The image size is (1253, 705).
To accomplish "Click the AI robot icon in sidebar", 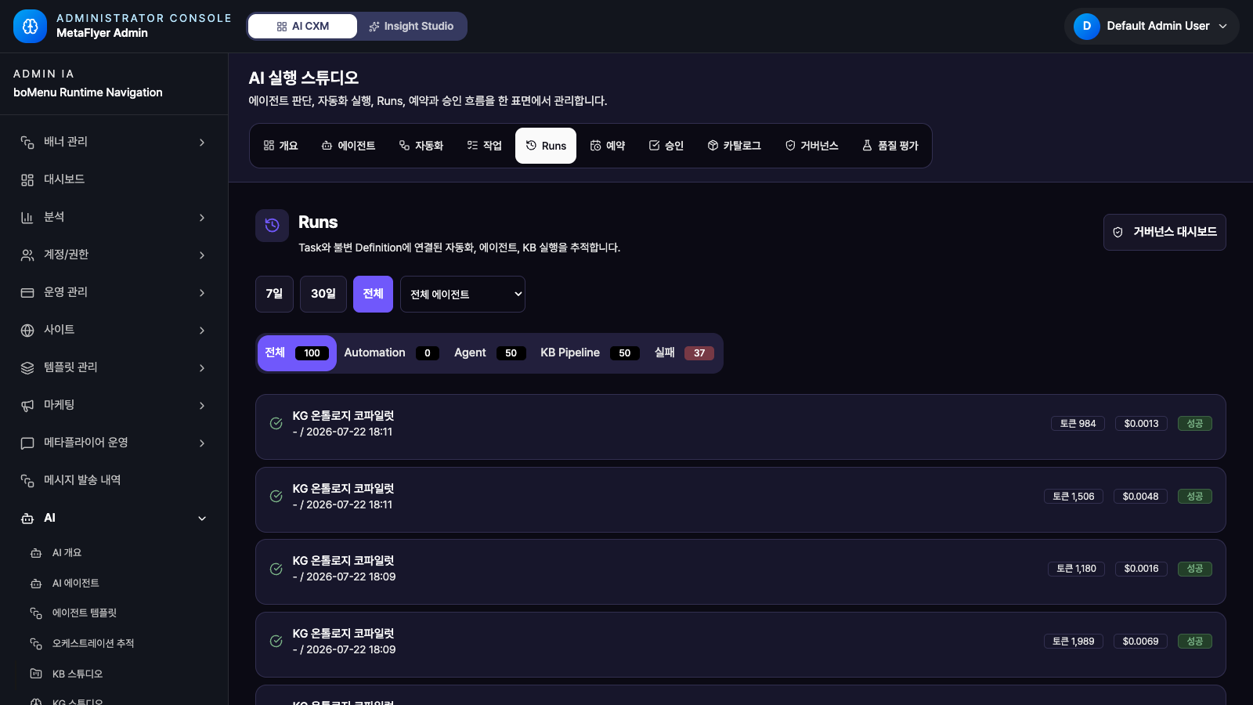I will [27, 518].
